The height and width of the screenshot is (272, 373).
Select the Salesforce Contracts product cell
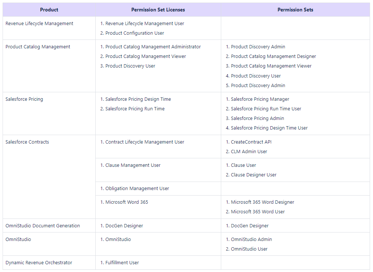pos(49,177)
